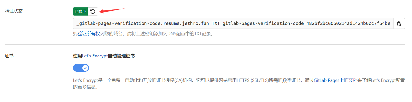Click the green 已验证 status badge
Image resolution: width=412 pixels, height=102 pixels.
click(80, 11)
